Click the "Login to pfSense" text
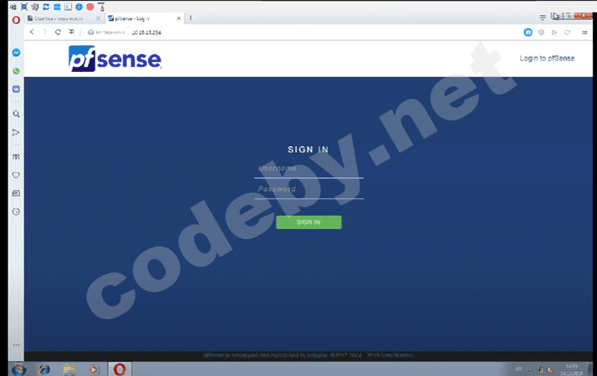This screenshot has width=597, height=376. (x=547, y=58)
